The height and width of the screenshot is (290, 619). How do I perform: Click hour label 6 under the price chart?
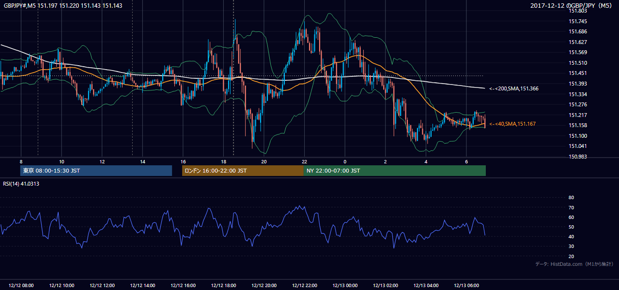tap(466, 161)
